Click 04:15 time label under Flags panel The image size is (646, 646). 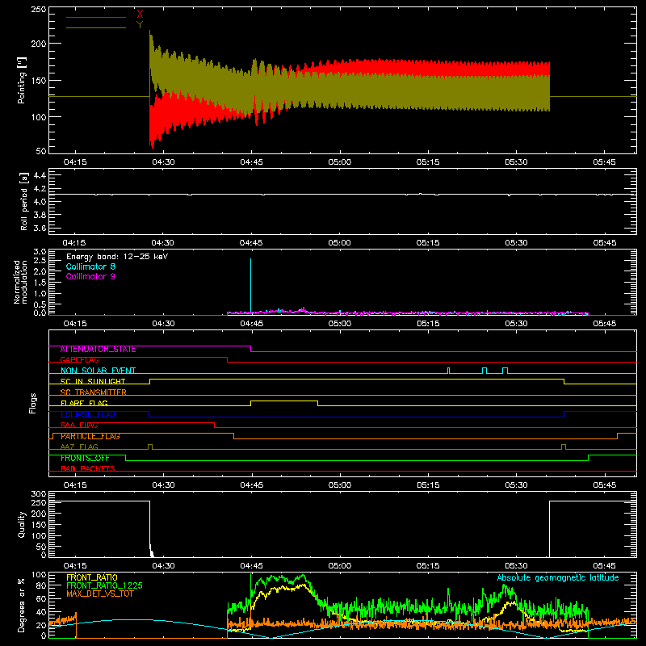point(75,485)
